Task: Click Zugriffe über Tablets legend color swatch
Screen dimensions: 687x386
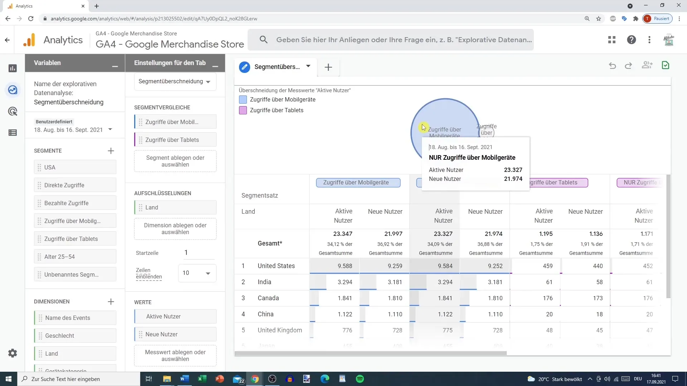Action: pyautogui.click(x=243, y=110)
